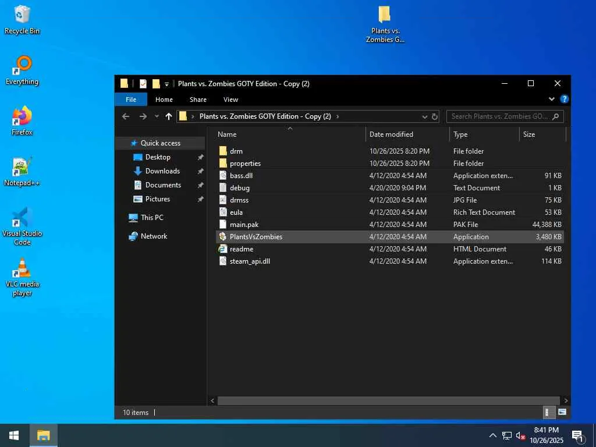Viewport: 596px width, 447px height.
Task: Sort files by the Date modified column
Action: (x=391, y=134)
